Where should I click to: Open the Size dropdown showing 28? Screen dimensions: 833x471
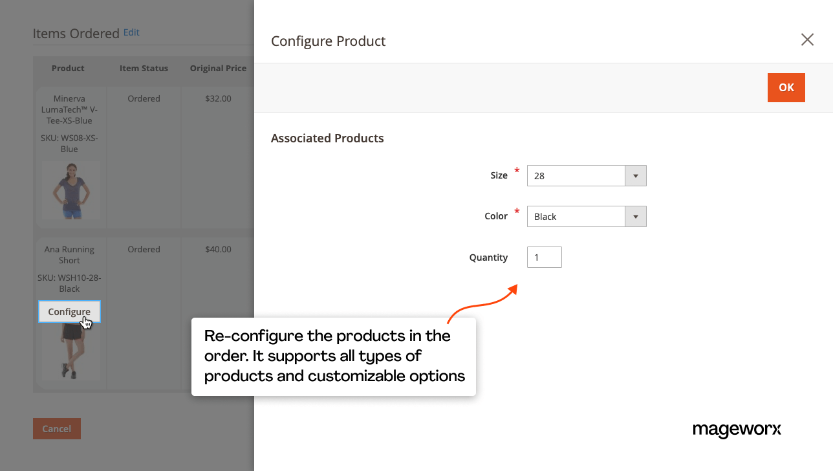click(586, 175)
